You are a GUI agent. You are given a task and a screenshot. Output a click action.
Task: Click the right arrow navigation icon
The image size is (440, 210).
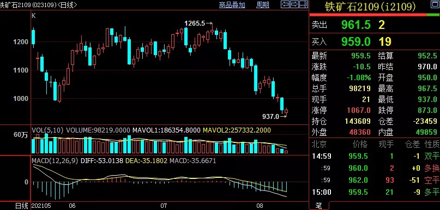pos(294,4)
